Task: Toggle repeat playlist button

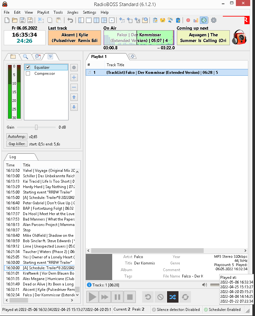Action: click(185, 297)
